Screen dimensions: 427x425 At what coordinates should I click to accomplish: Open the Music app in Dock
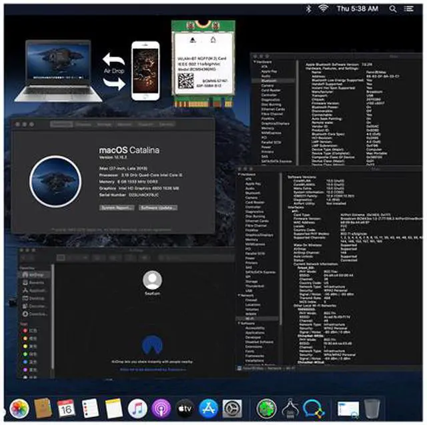[x=137, y=408]
